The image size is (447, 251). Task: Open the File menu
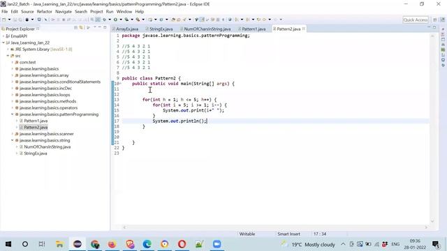[5, 12]
